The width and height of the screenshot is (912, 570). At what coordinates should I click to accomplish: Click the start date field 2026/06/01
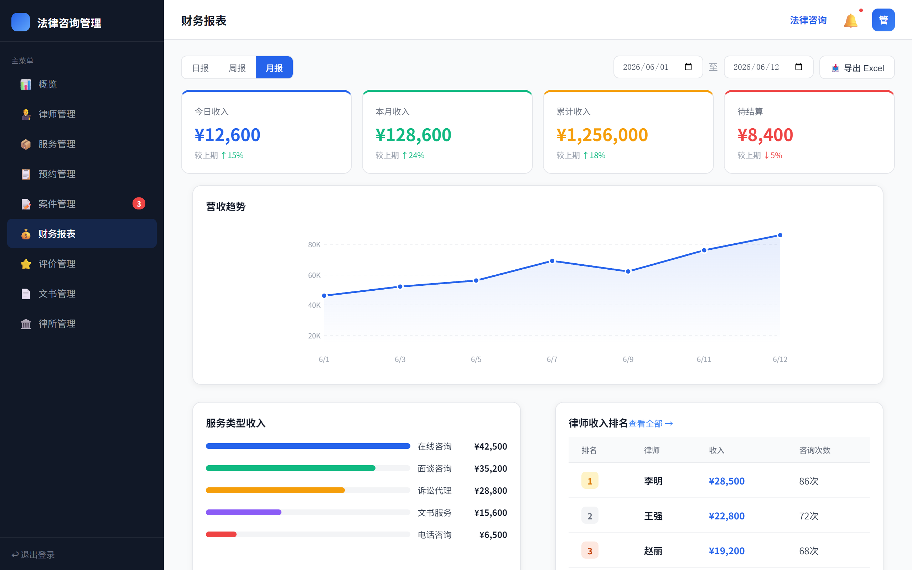(658, 67)
